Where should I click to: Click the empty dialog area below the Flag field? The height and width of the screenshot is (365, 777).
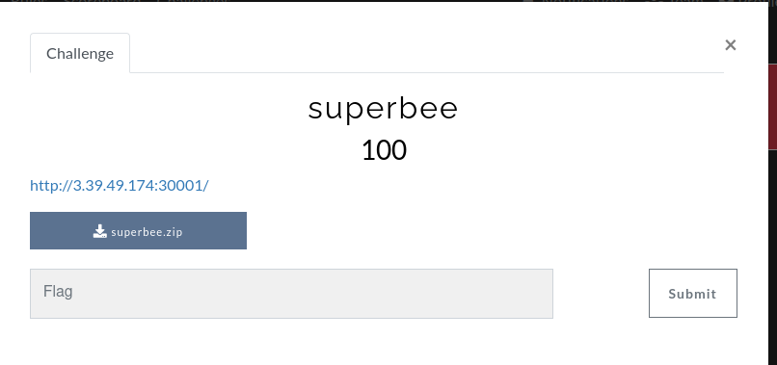point(384,342)
